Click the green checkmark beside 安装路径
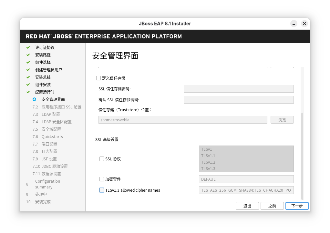Screen dimensions: 330x233 pyautogui.click(x=28, y=55)
